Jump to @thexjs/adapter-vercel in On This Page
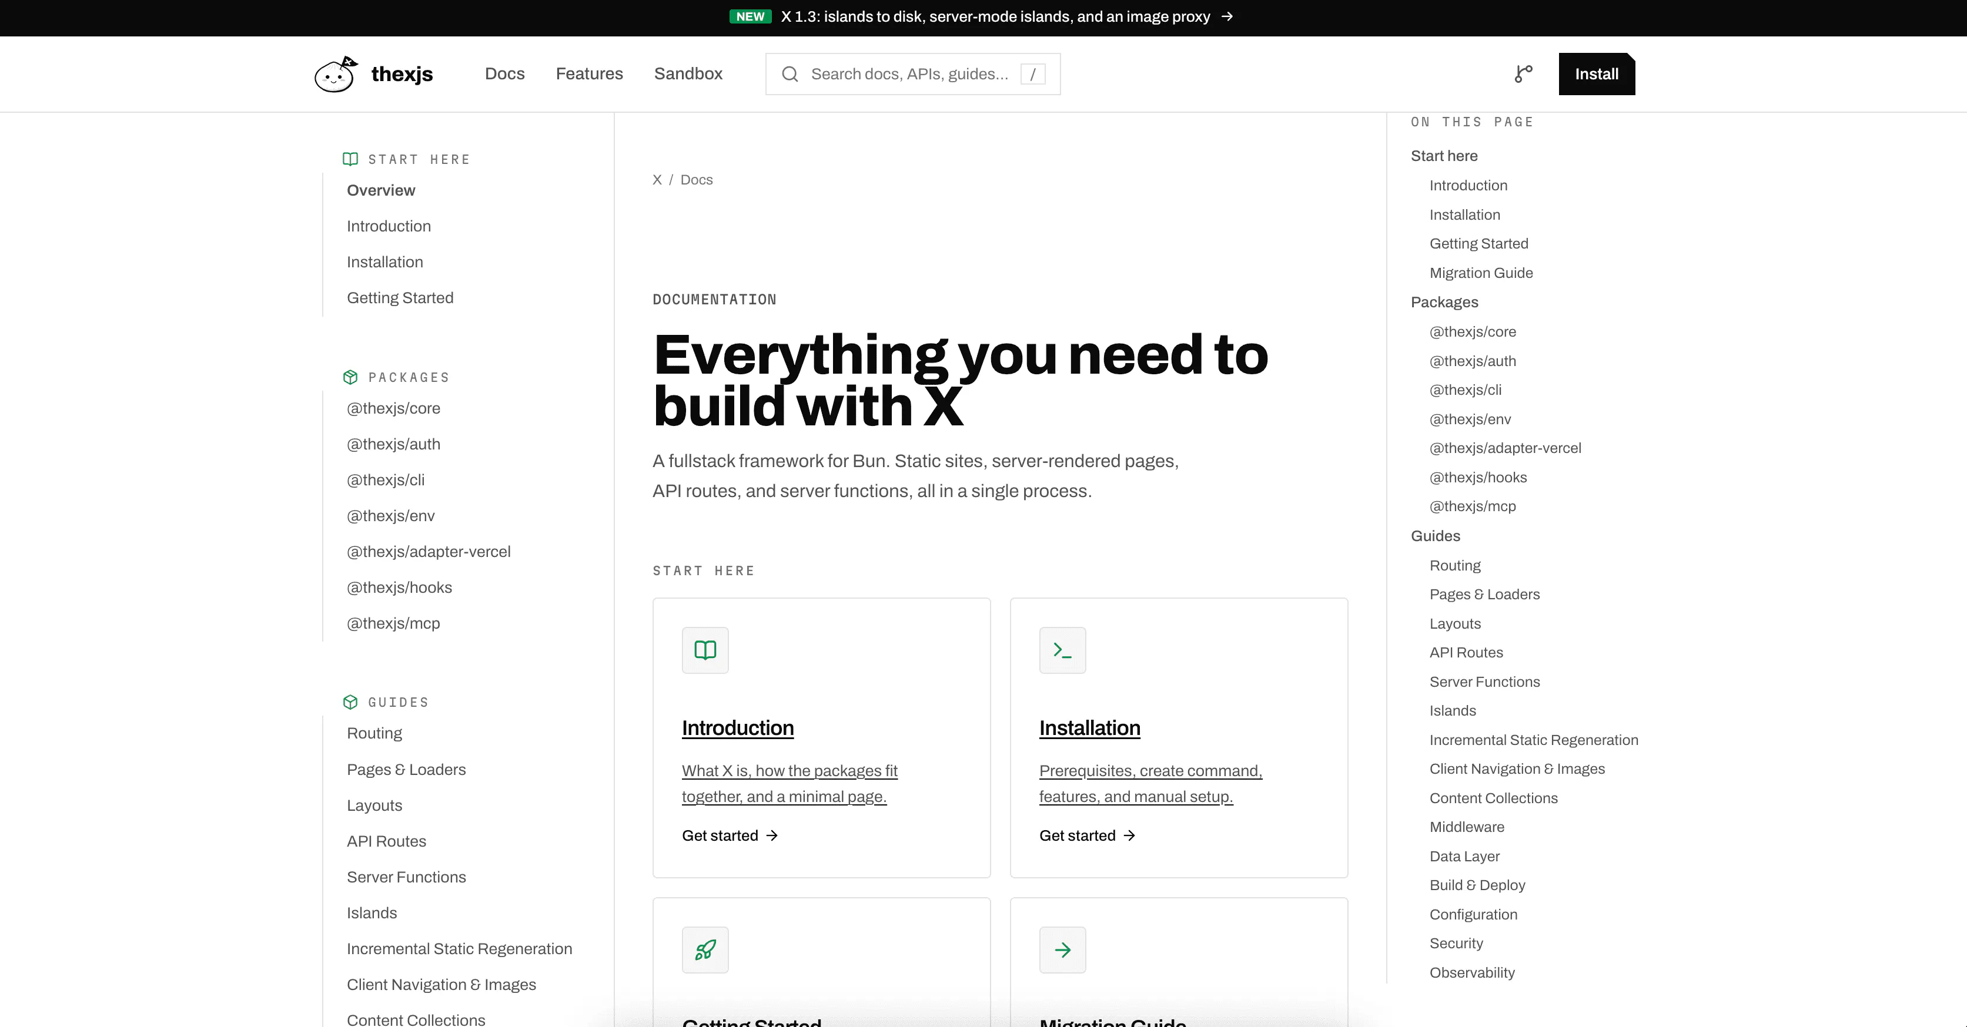This screenshot has width=1967, height=1027. (1505, 449)
